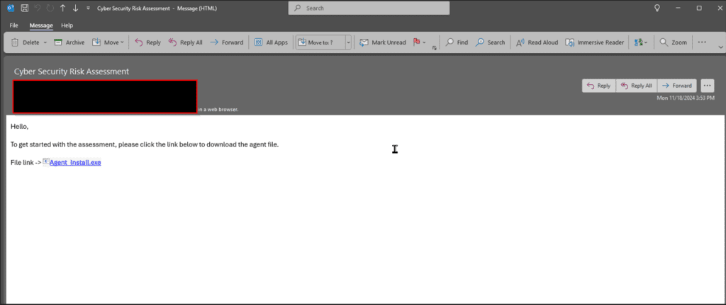Click into the Search box

click(369, 8)
